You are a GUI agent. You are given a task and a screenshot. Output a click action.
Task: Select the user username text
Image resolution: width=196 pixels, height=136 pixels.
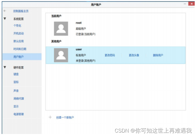(x=79, y=49)
